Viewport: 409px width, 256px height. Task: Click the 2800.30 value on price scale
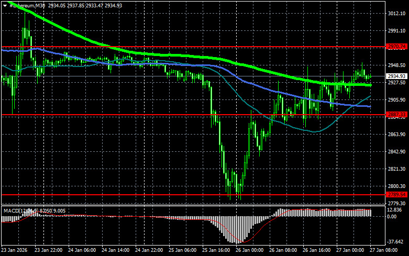(x=397, y=186)
